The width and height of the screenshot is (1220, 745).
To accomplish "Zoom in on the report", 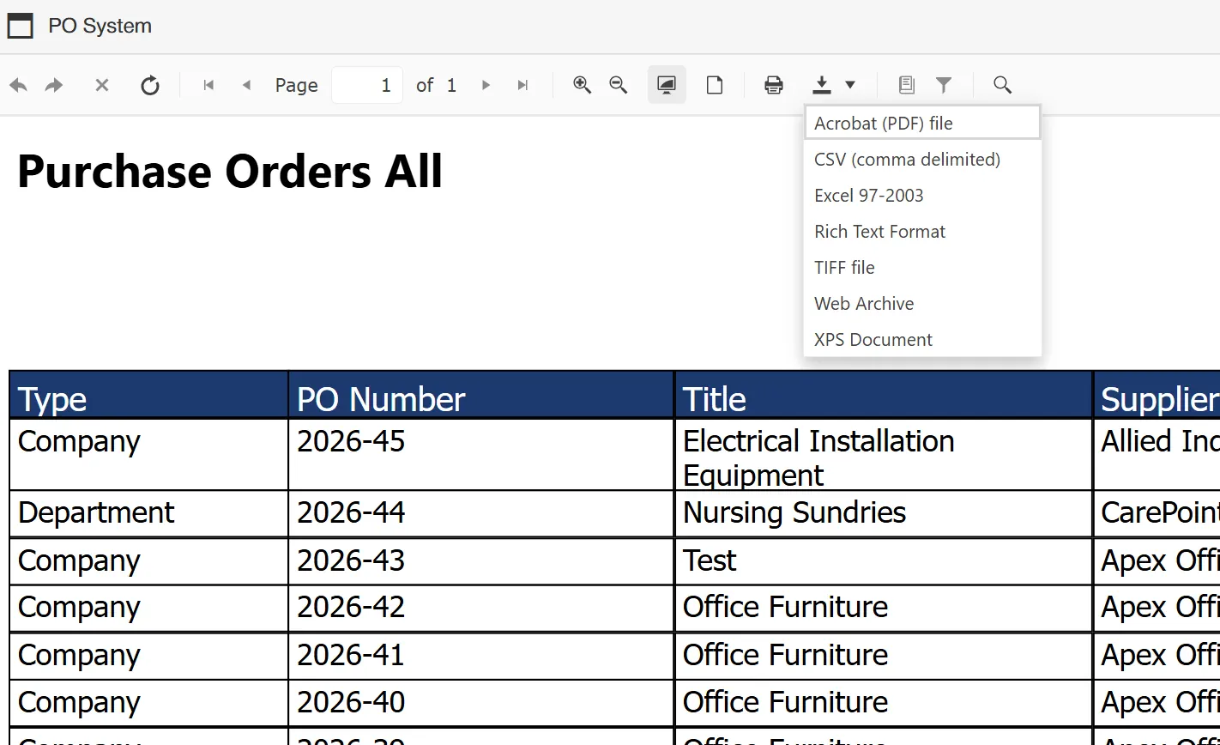I will point(583,85).
